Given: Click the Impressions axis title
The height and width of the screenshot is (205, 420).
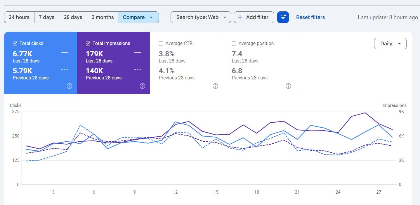Looking at the screenshot, I should tap(394, 105).
